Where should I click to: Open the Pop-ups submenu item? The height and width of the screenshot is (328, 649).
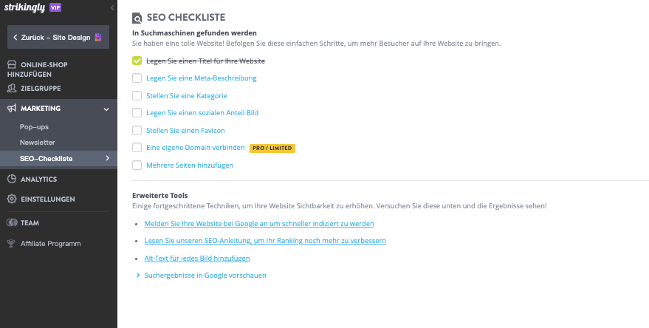coord(34,127)
